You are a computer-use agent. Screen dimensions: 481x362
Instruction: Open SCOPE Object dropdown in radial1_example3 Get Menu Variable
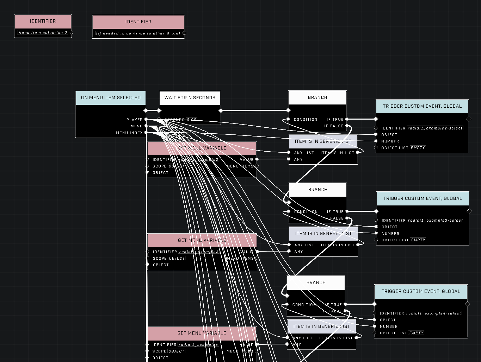177,258
